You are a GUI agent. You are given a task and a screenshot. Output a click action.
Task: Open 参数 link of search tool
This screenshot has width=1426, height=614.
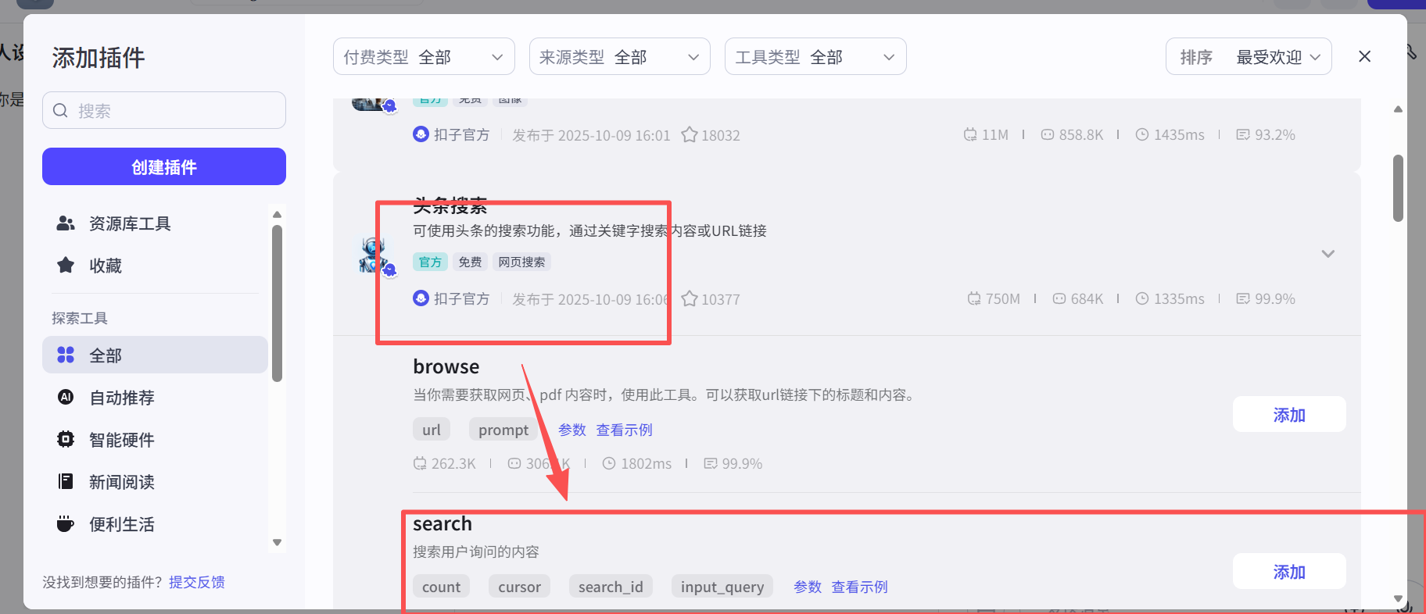(807, 587)
